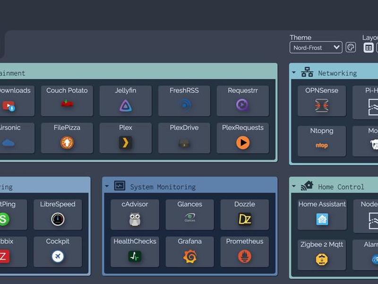Click the OPNSense label text
Screen dimensions: 378x284
pyautogui.click(x=322, y=90)
